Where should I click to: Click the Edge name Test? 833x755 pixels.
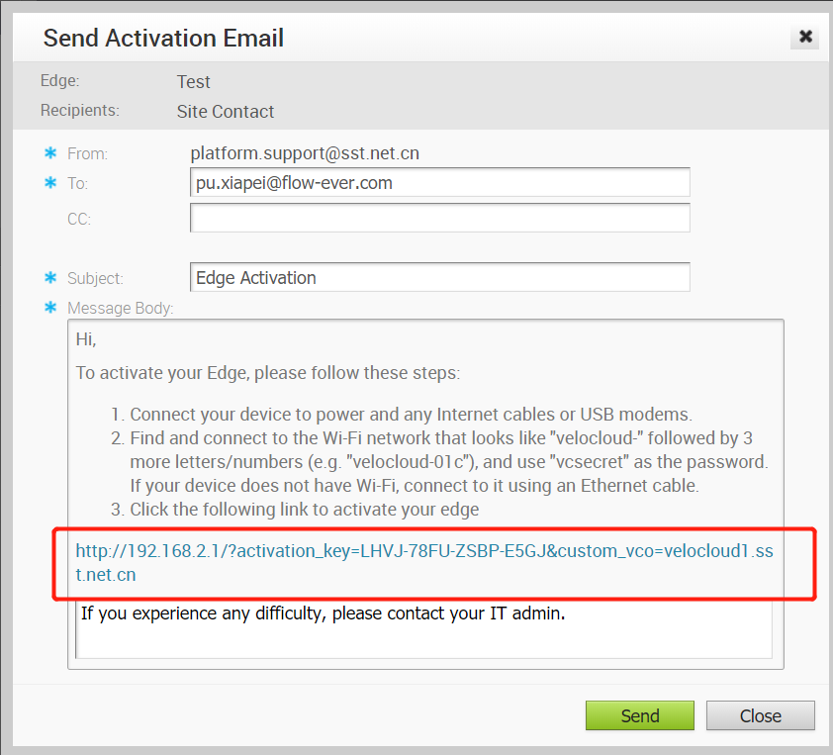193,82
